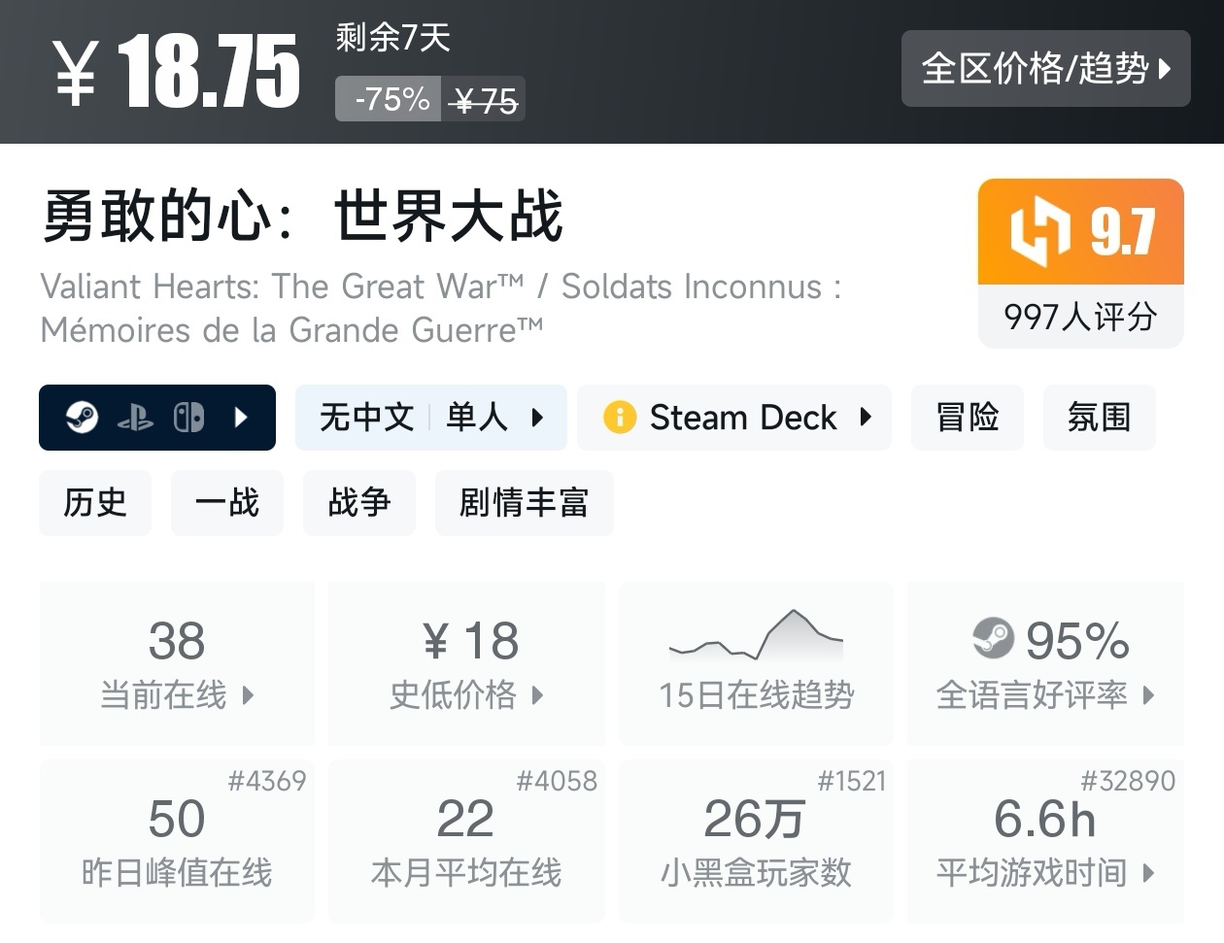The height and width of the screenshot is (943, 1224).
Task: Select the 冒险 genre tag
Action: (x=968, y=418)
